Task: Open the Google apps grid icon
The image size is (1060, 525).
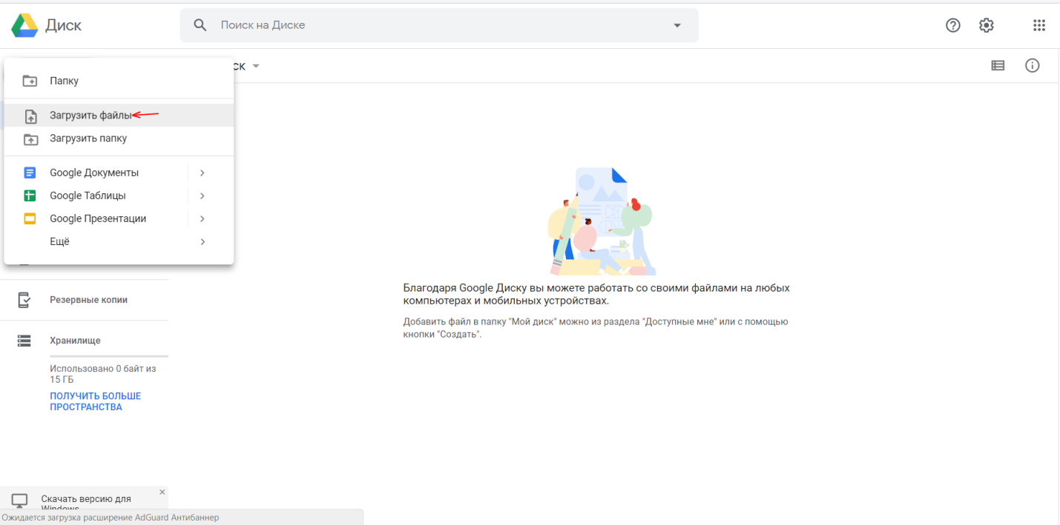Action: 1039,25
